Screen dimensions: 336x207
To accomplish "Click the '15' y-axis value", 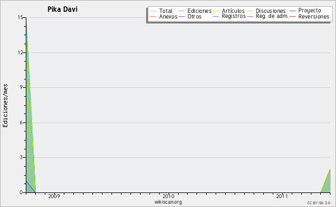I will tap(20, 17).
